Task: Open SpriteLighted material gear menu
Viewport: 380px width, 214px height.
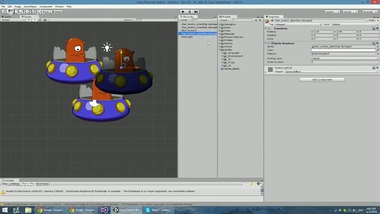Action: [x=378, y=68]
